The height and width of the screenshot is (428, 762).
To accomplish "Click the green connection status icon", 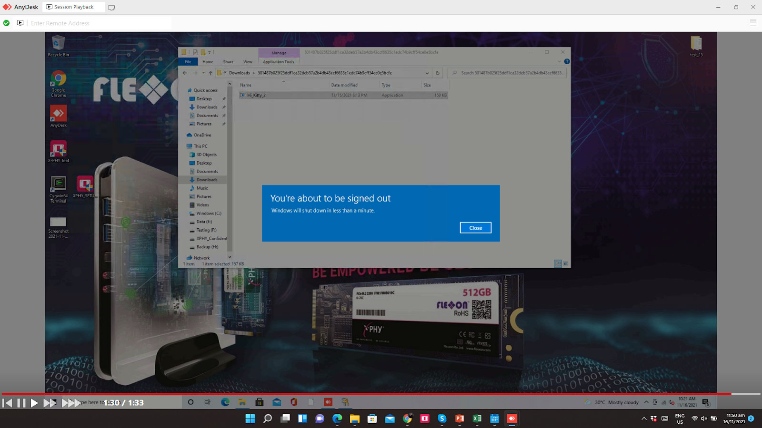I will pyautogui.click(x=6, y=23).
